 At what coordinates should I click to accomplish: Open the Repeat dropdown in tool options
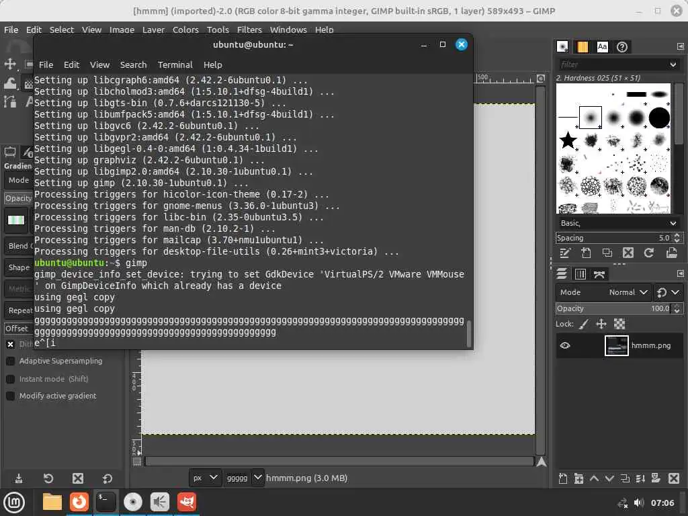pyautogui.click(x=19, y=310)
